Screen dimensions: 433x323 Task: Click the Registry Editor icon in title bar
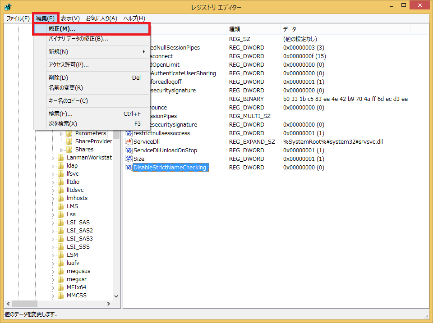(x=8, y=7)
